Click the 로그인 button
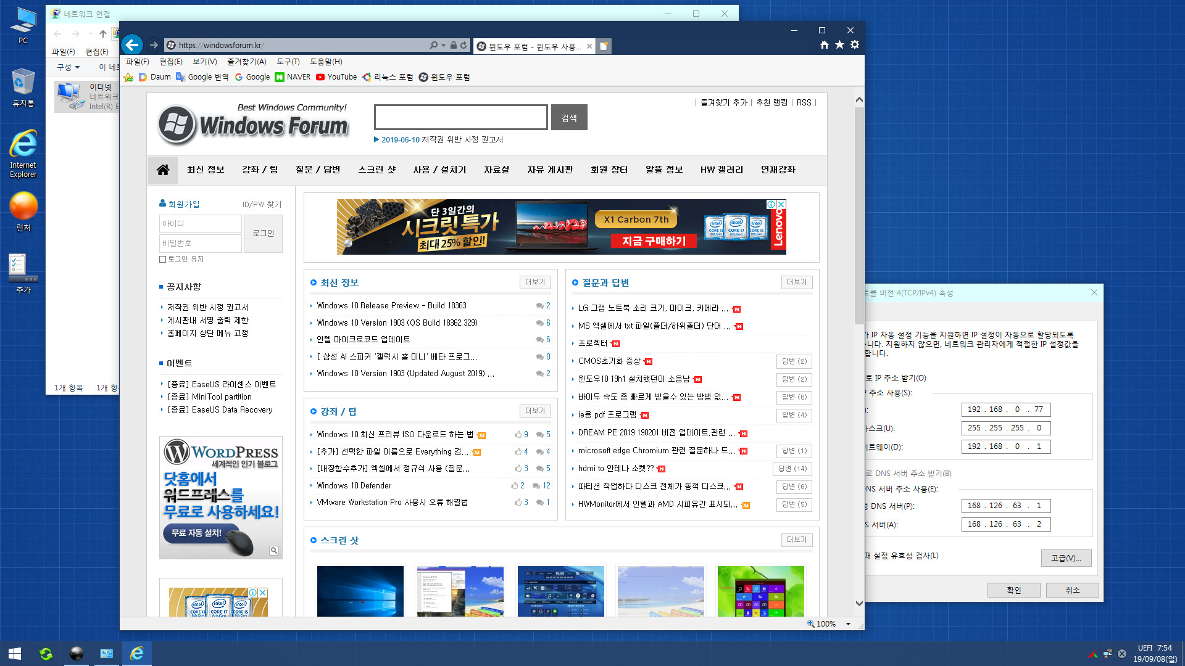1185x666 pixels. pyautogui.click(x=264, y=233)
